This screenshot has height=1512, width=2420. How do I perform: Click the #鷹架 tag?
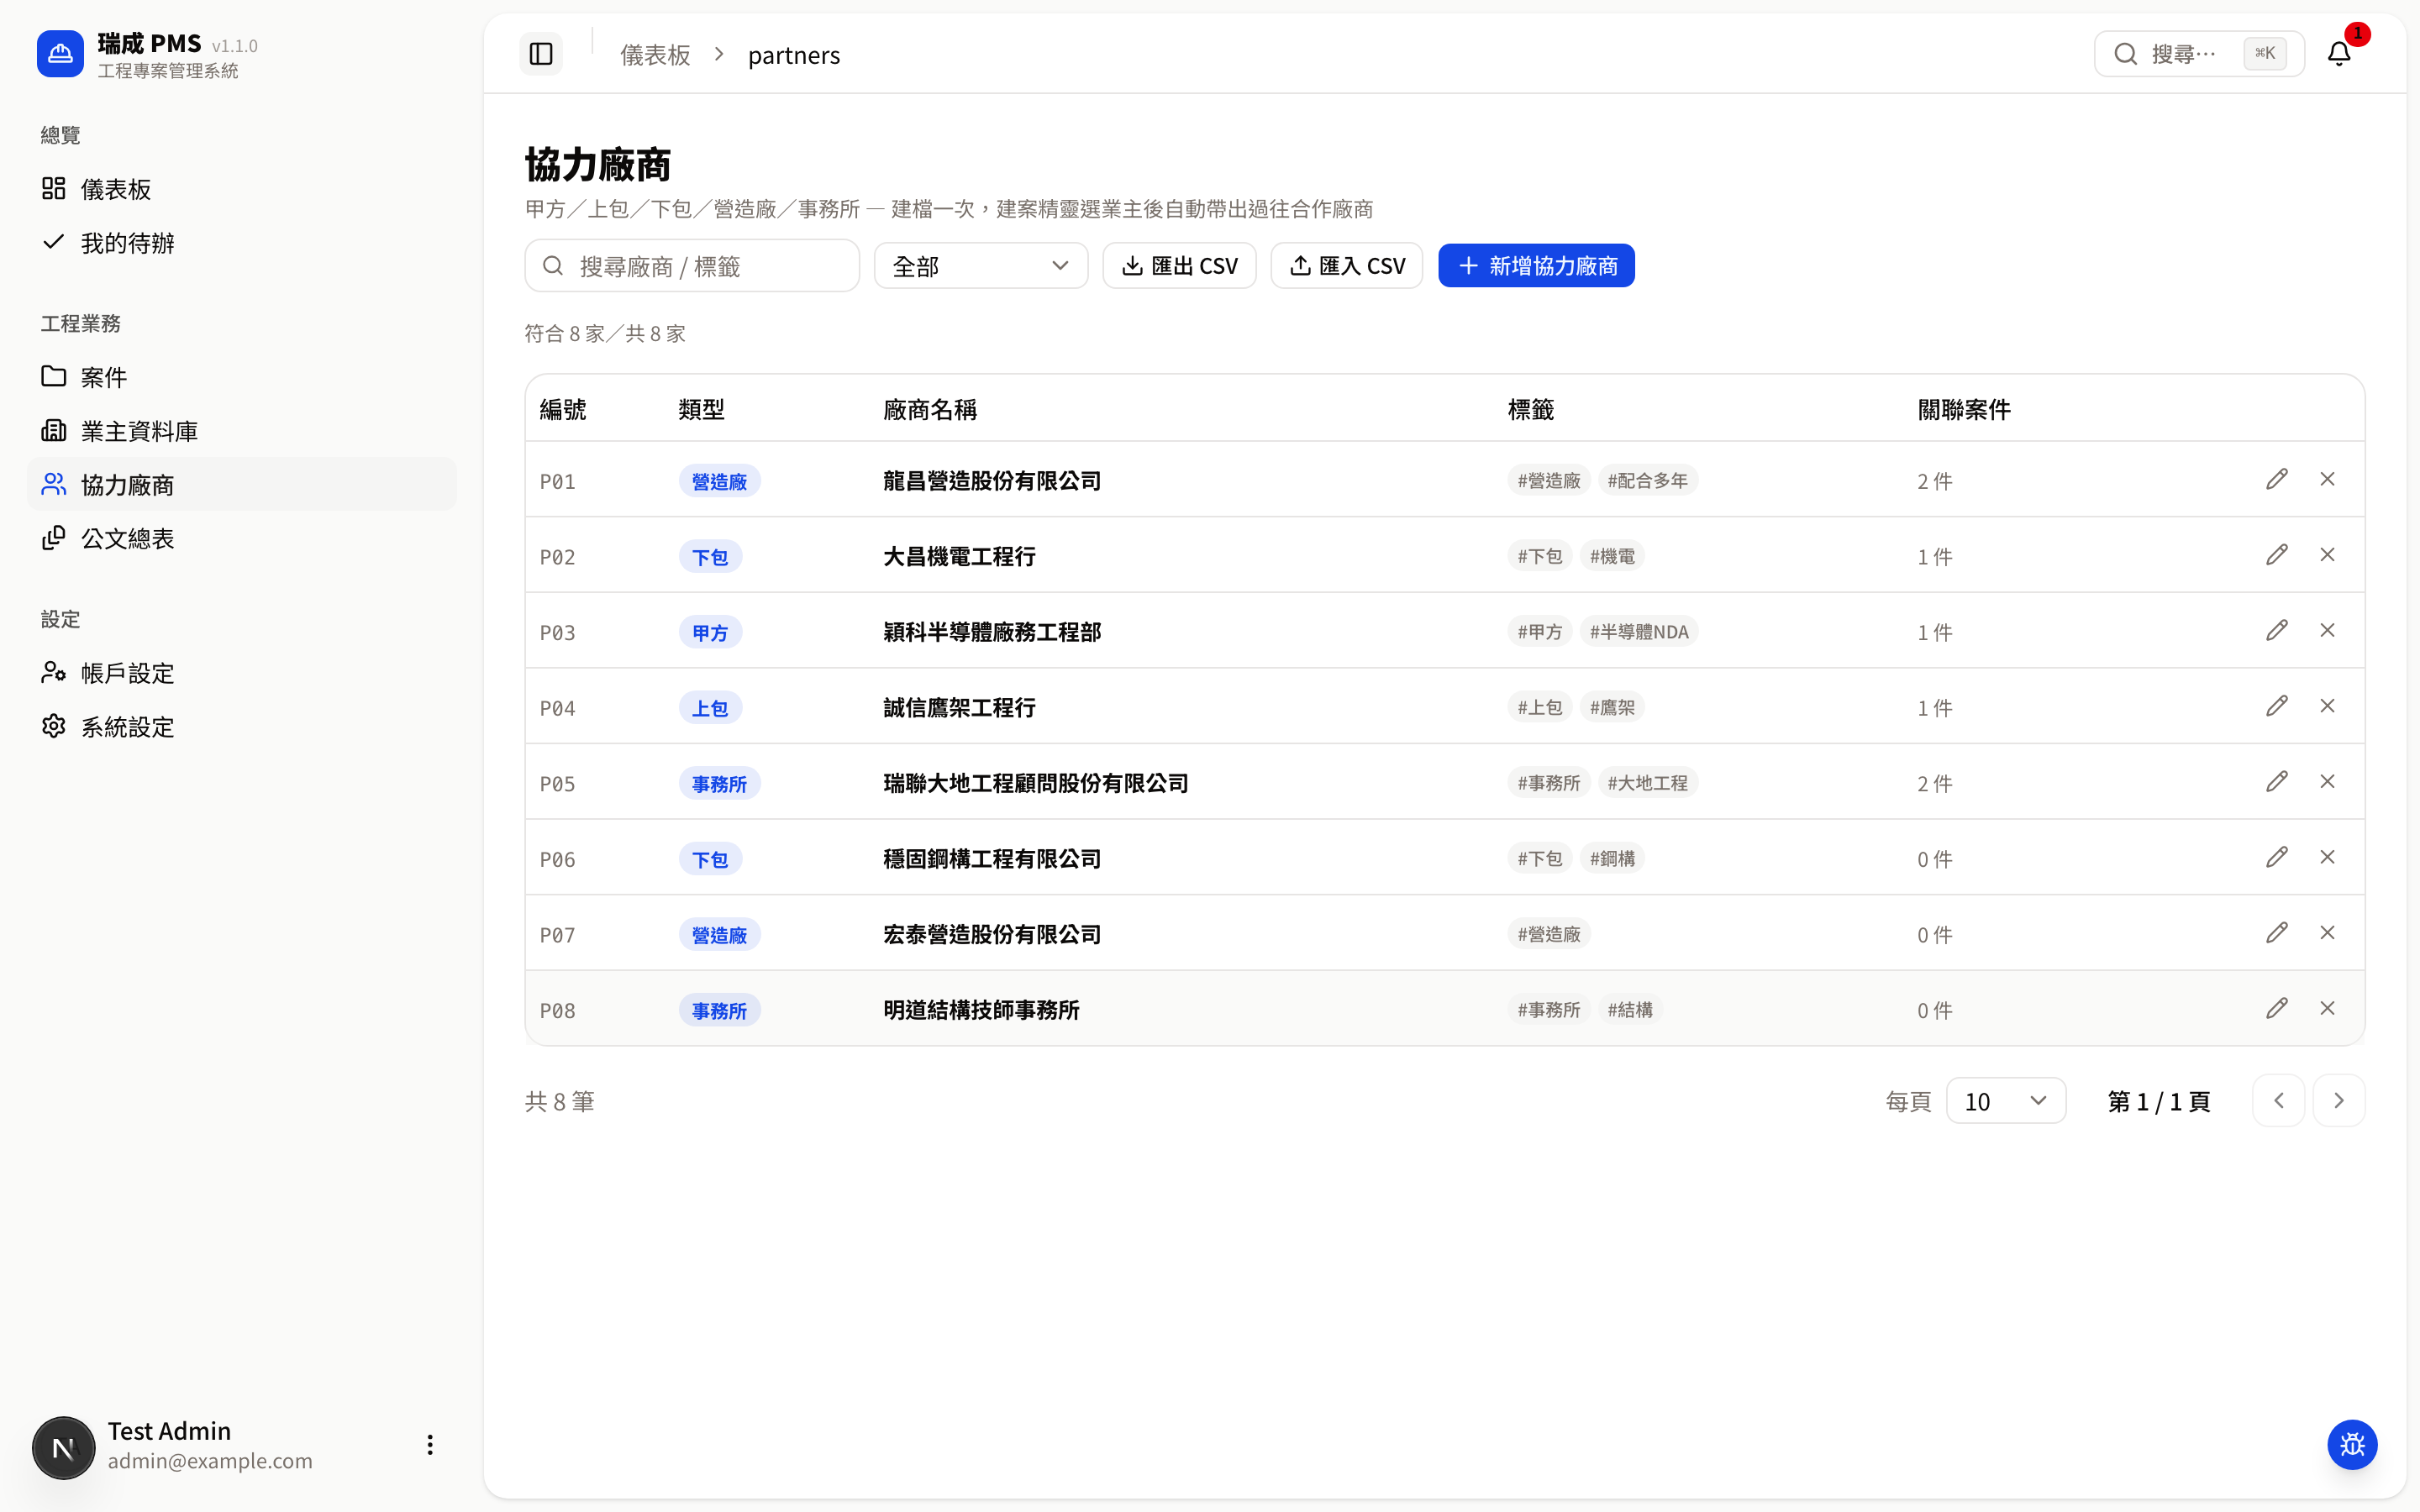pyautogui.click(x=1612, y=708)
